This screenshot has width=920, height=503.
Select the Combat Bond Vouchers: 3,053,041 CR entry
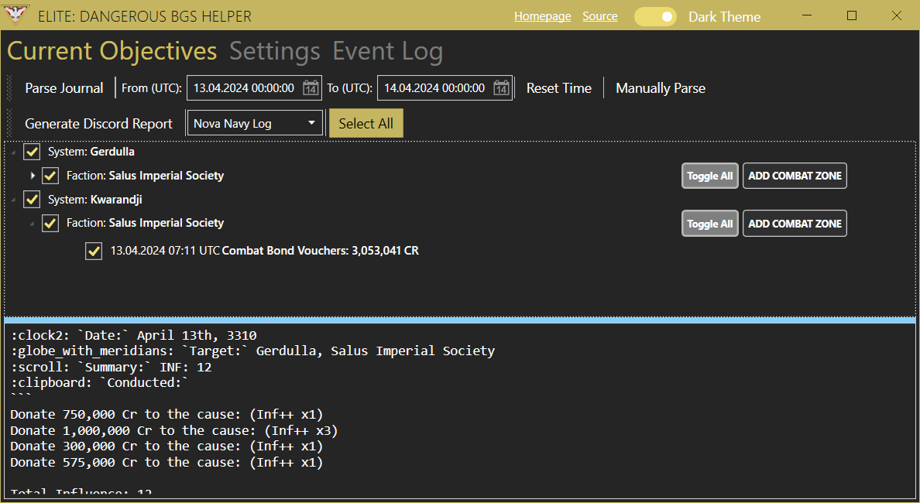point(265,251)
